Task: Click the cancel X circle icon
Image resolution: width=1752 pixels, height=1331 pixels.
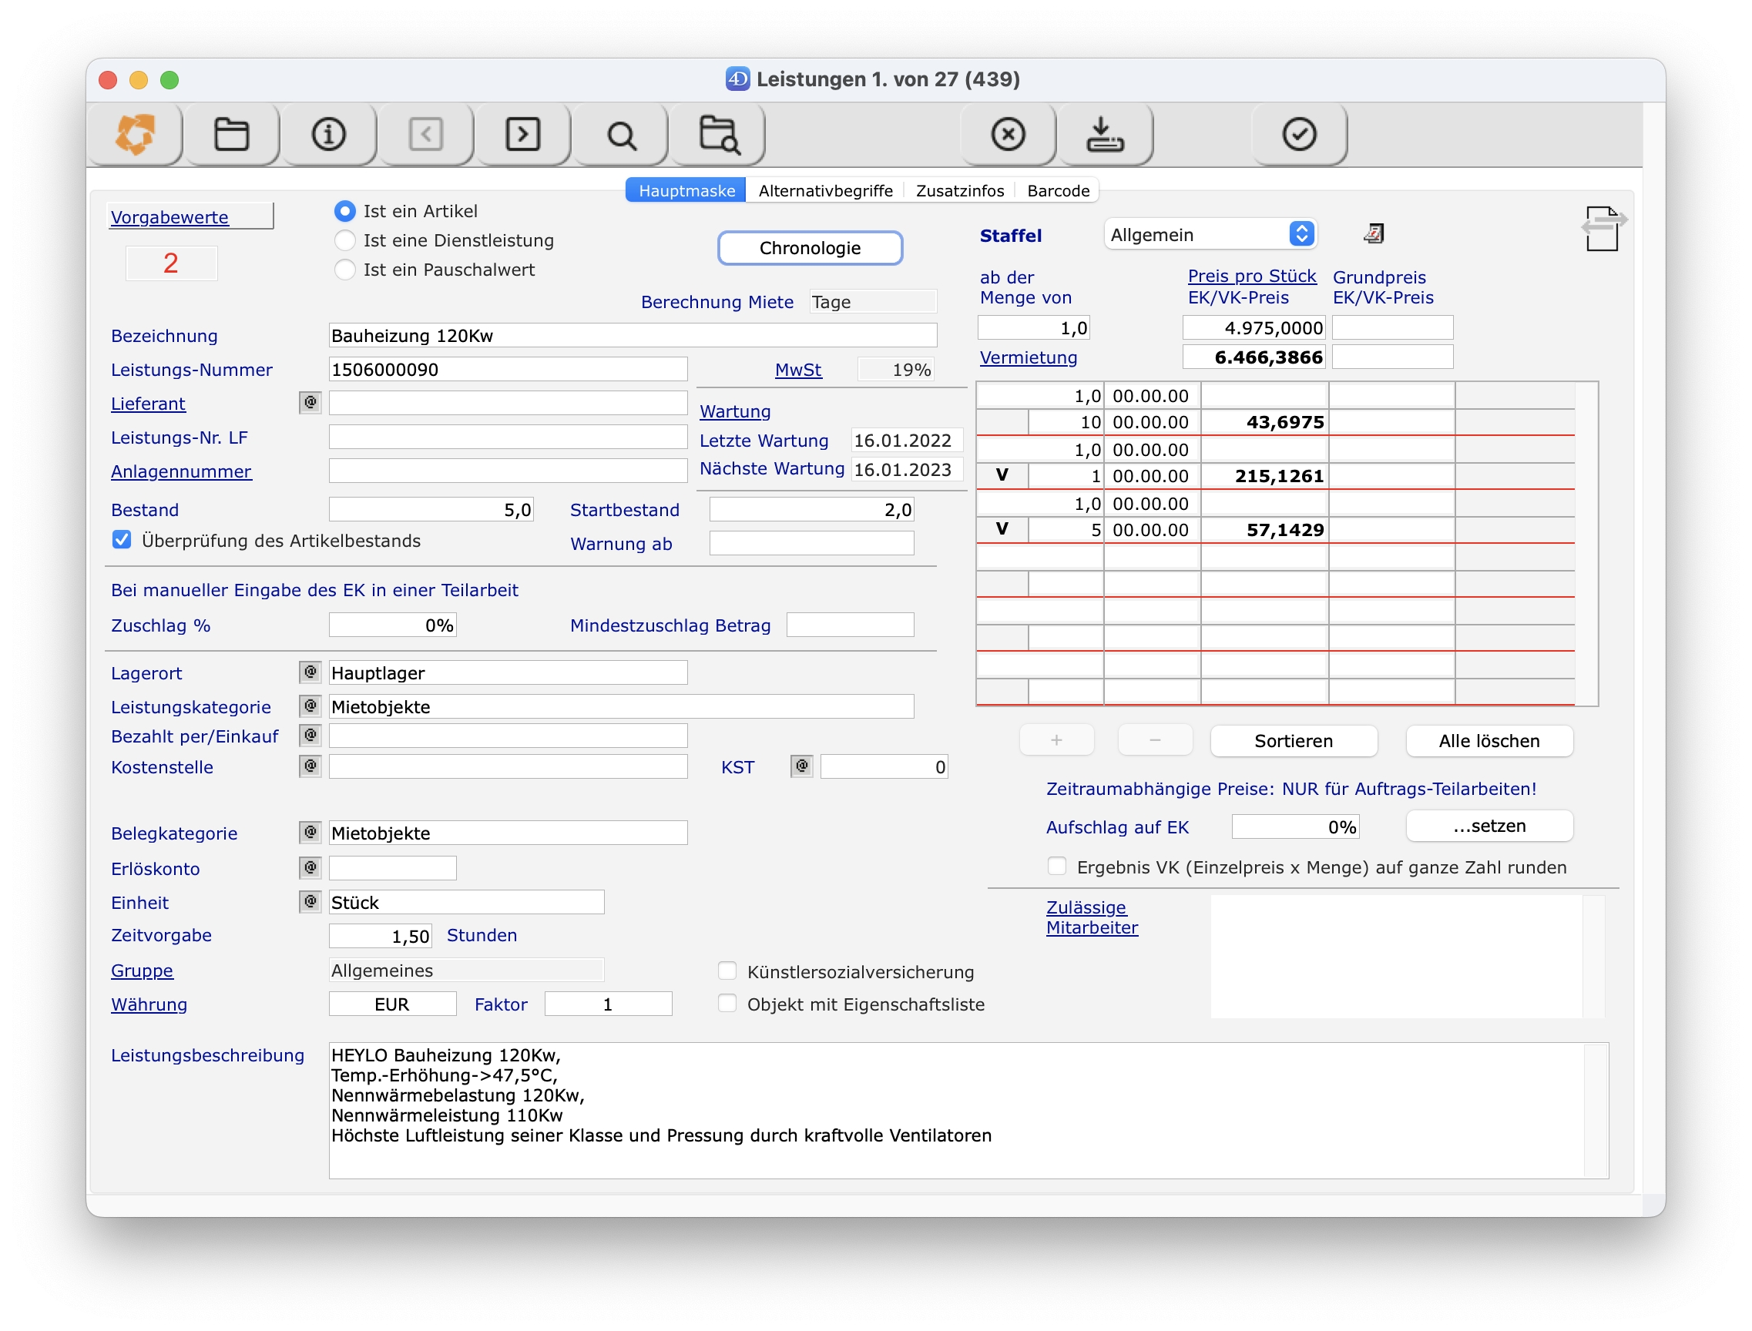Action: 1007,134
